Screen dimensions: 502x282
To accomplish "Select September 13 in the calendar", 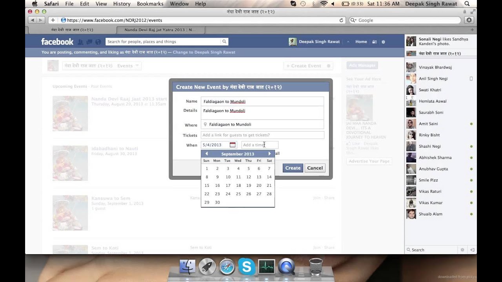I will pos(259,177).
